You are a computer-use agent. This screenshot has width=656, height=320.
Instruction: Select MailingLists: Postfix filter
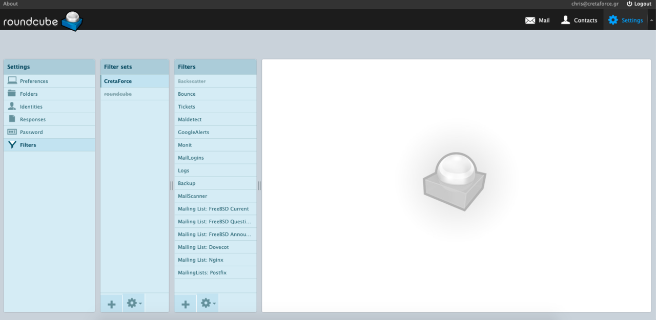pyautogui.click(x=215, y=273)
